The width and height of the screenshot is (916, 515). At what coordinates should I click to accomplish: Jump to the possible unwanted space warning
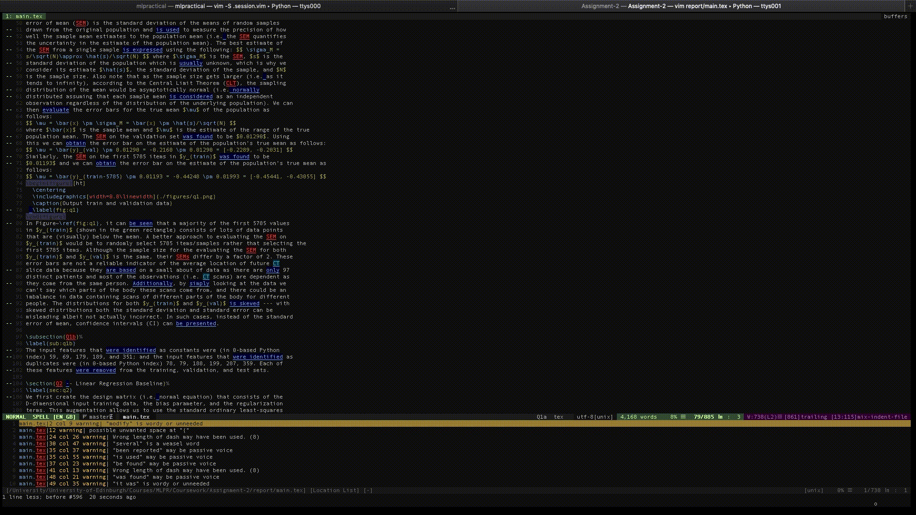click(138, 430)
